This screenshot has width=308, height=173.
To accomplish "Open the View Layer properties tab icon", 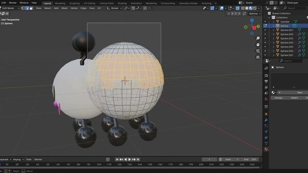I will (266, 87).
